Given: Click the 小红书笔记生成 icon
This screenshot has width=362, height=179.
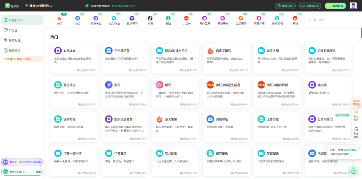Looking at the screenshot, I should 210,85.
